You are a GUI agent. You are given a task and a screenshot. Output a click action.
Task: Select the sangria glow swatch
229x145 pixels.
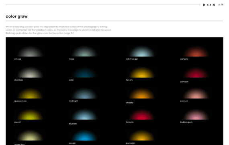pos(196,52)
